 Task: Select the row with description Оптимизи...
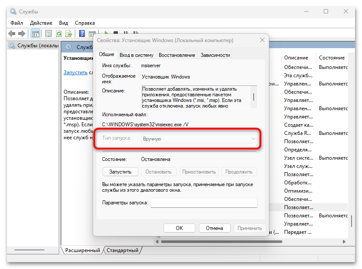pos(298,191)
